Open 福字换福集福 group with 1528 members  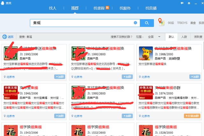coord(166,127)
